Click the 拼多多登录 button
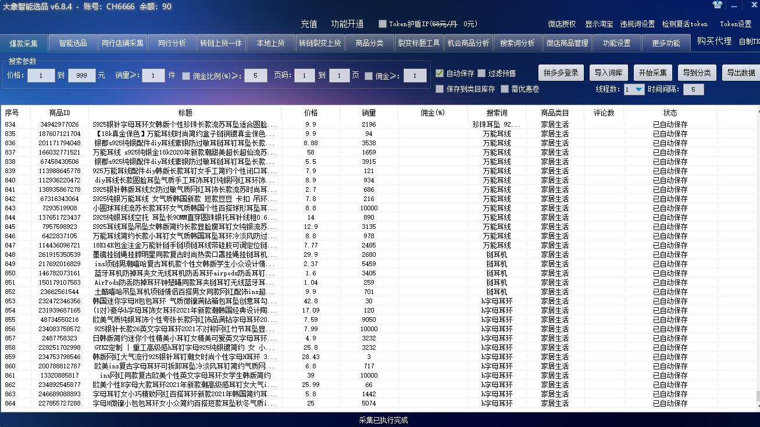760x427 pixels. [561, 73]
